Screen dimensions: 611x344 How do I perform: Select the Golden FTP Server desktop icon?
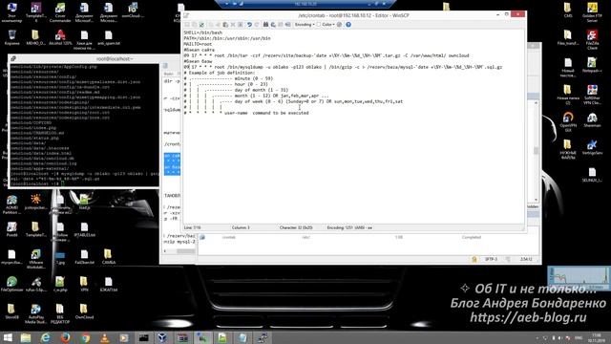pos(592,12)
